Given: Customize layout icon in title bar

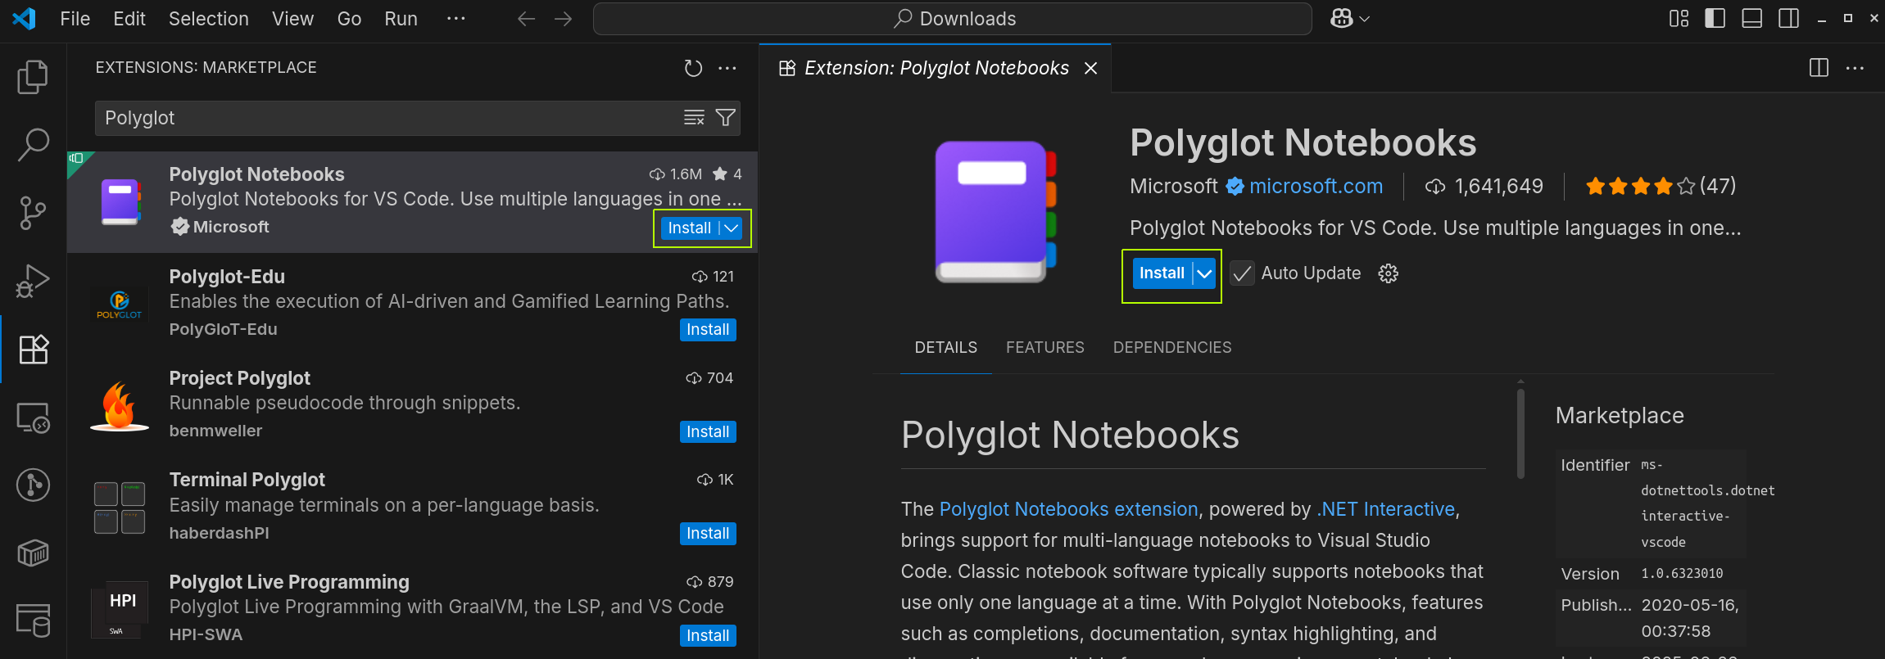Looking at the screenshot, I should [x=1679, y=19].
